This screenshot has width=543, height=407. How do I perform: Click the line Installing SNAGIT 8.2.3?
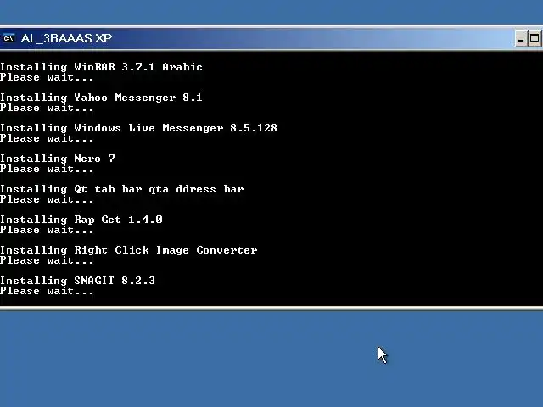(x=77, y=280)
